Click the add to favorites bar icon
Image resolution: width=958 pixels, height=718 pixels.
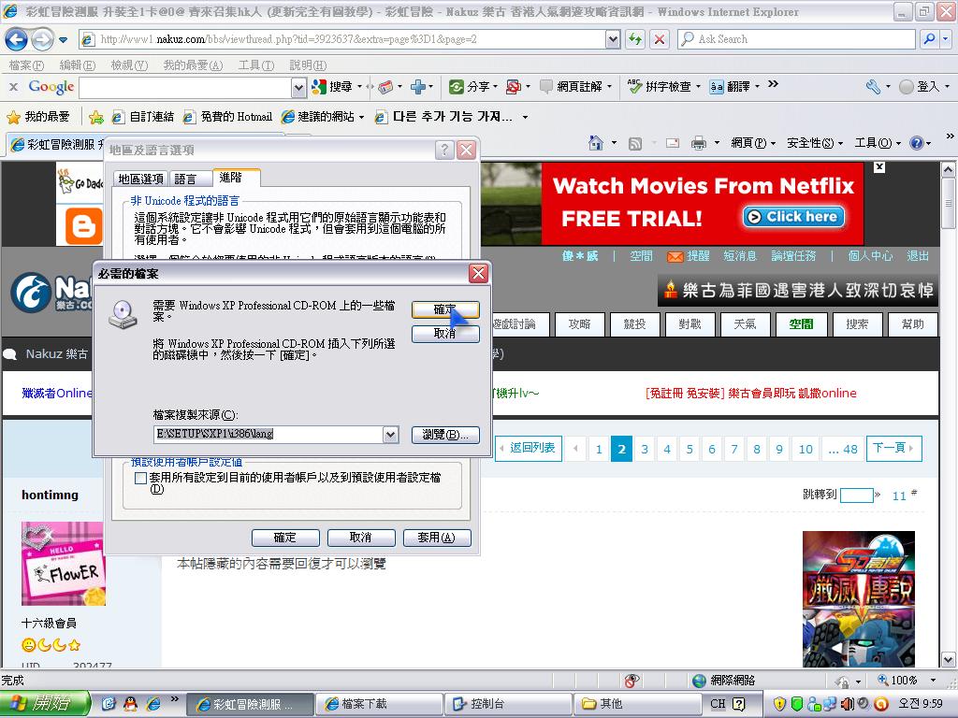pos(96,117)
